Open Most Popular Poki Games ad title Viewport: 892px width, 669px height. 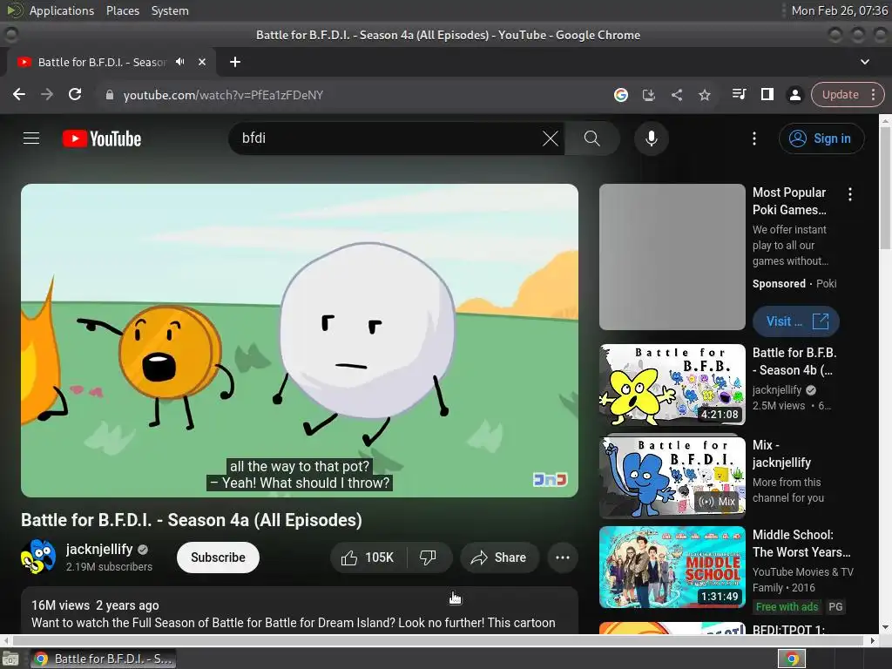[x=789, y=201]
